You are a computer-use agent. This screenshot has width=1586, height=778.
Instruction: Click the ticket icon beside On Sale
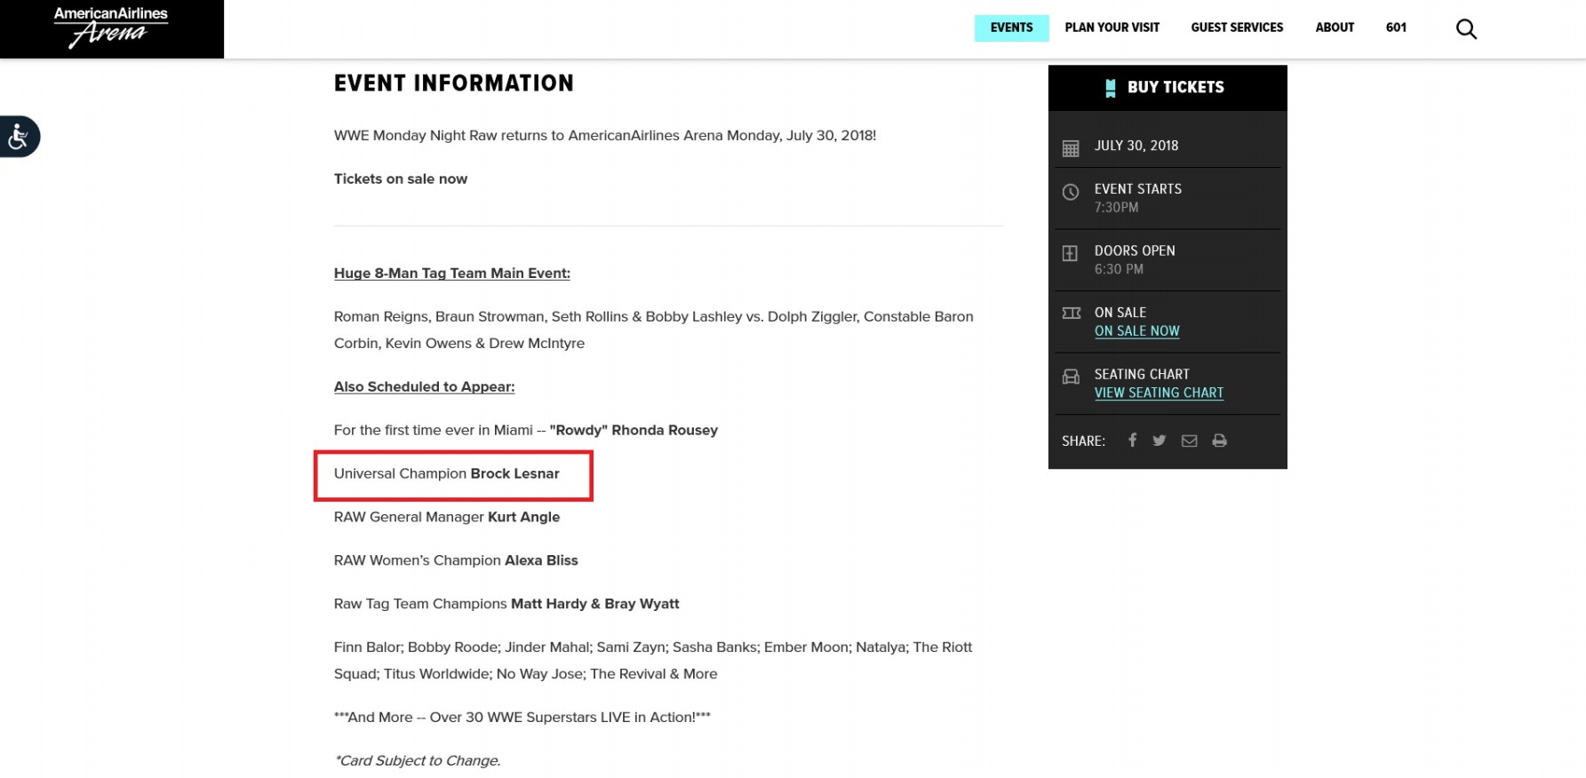[x=1072, y=313]
